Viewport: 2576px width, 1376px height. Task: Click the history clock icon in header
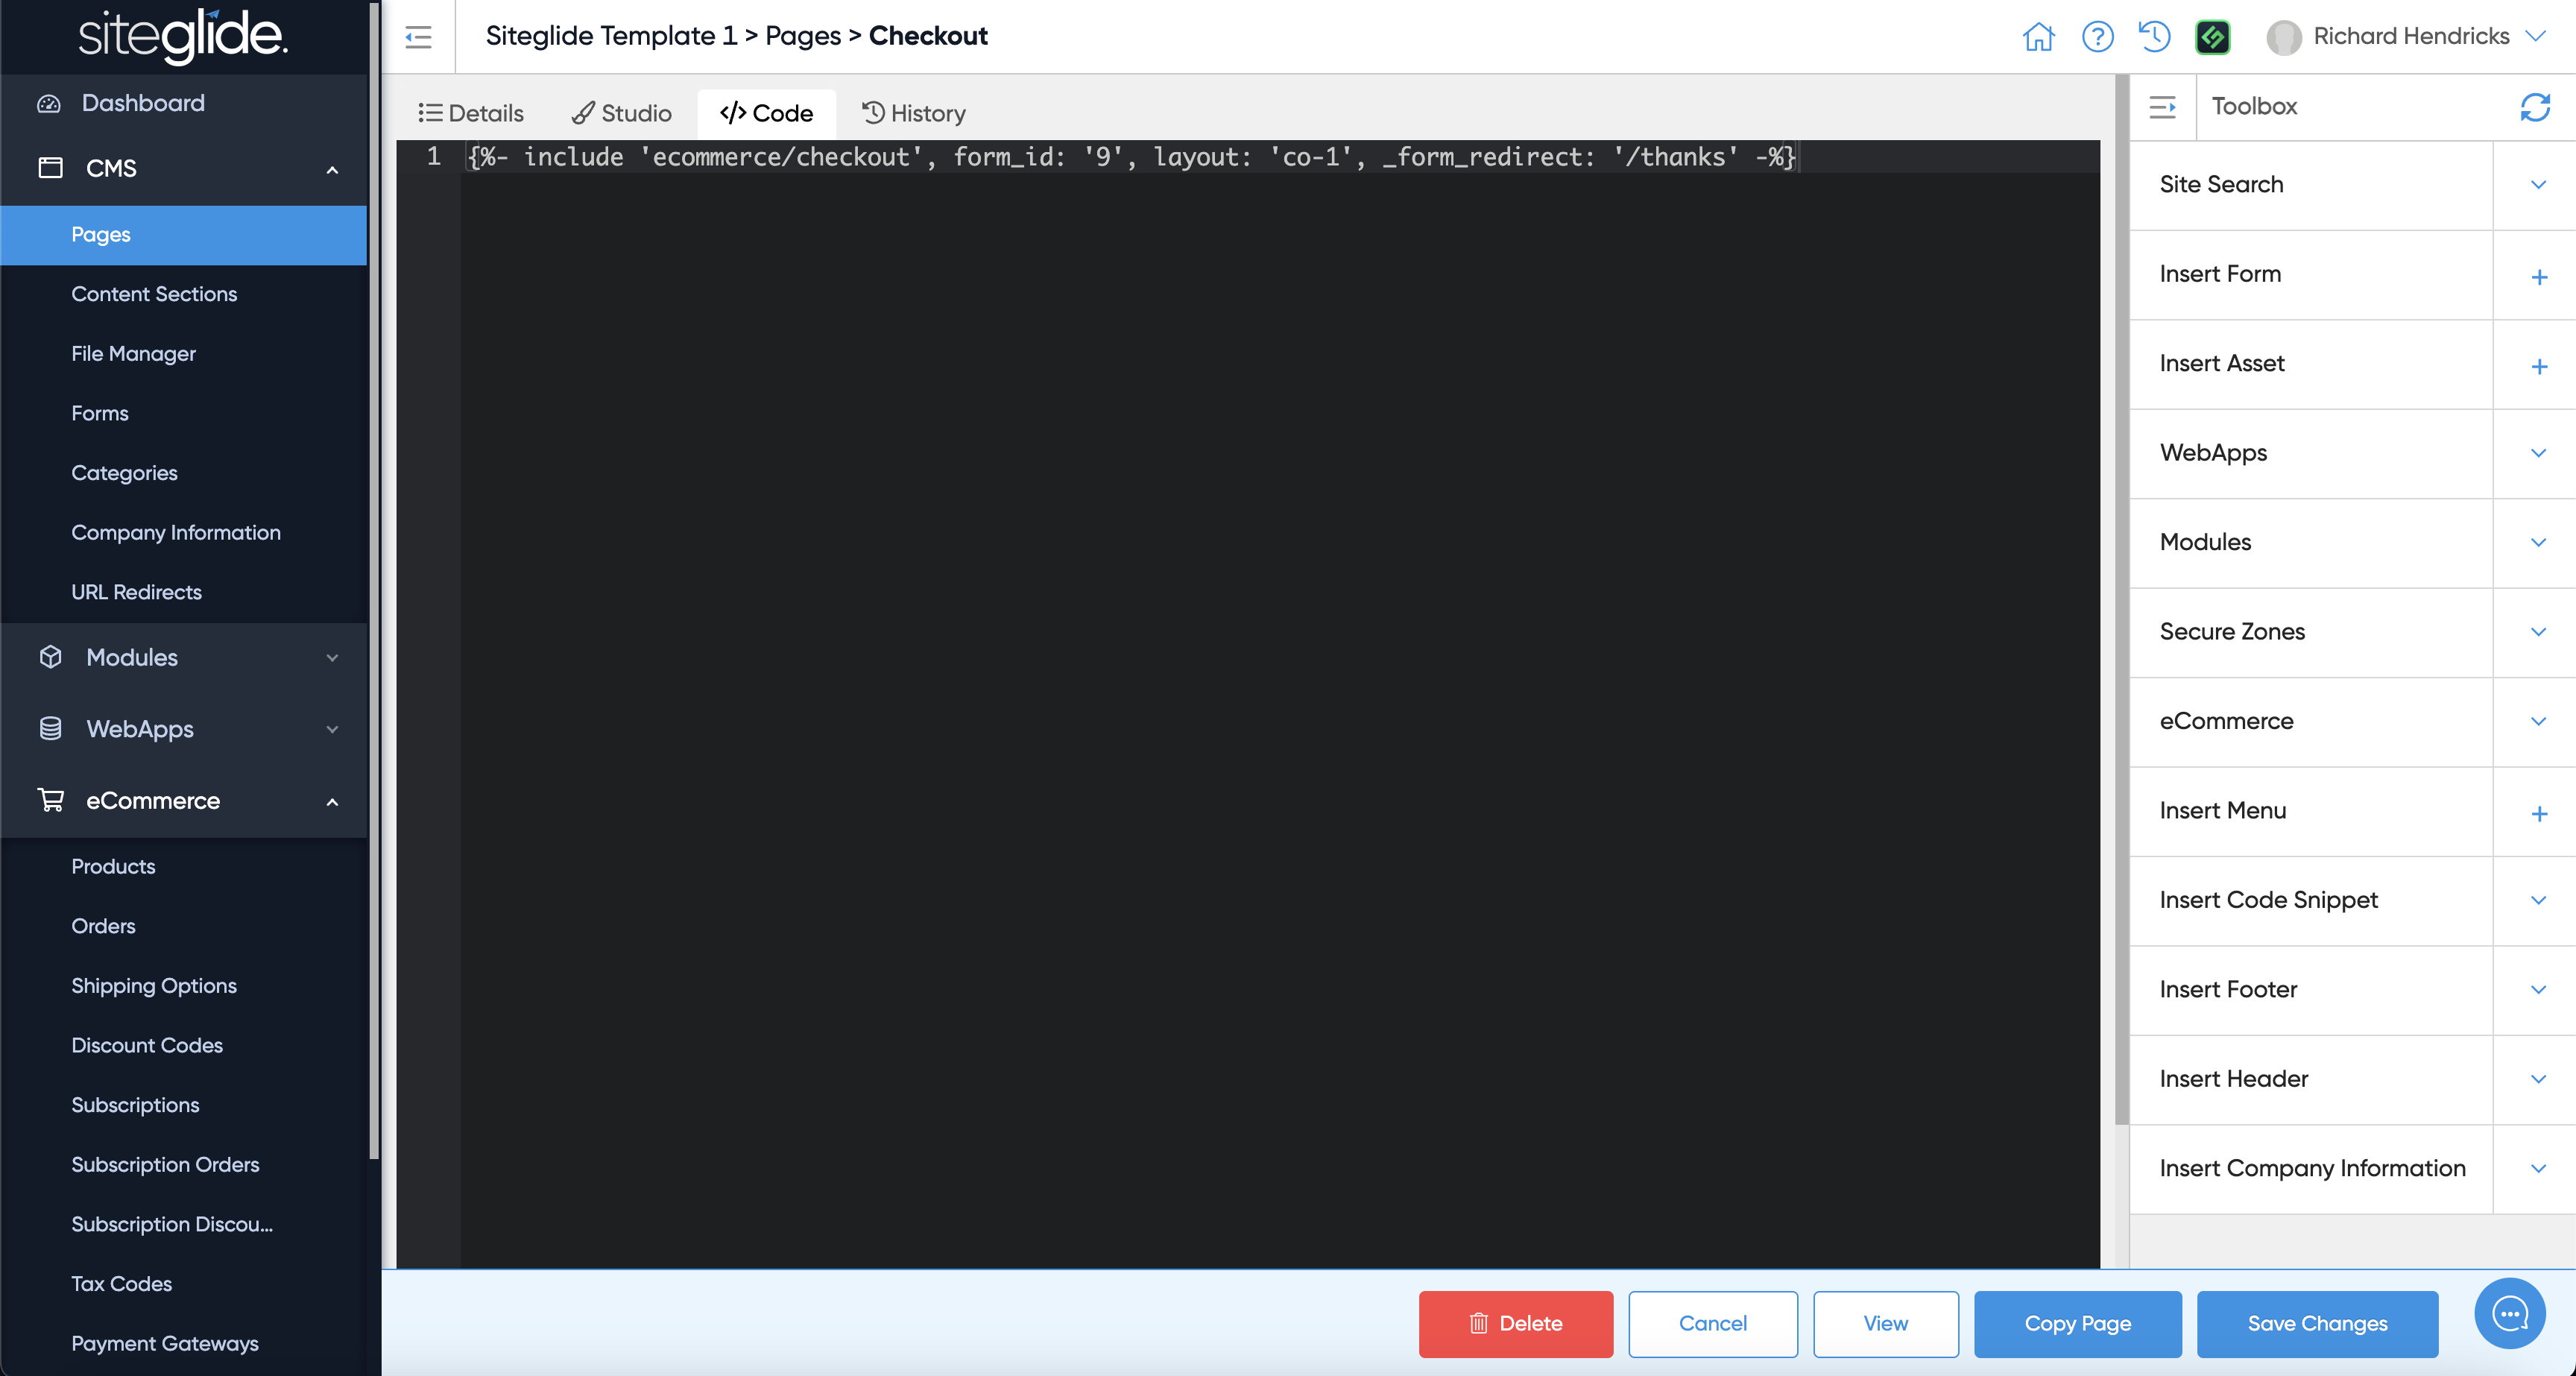[x=2154, y=37]
